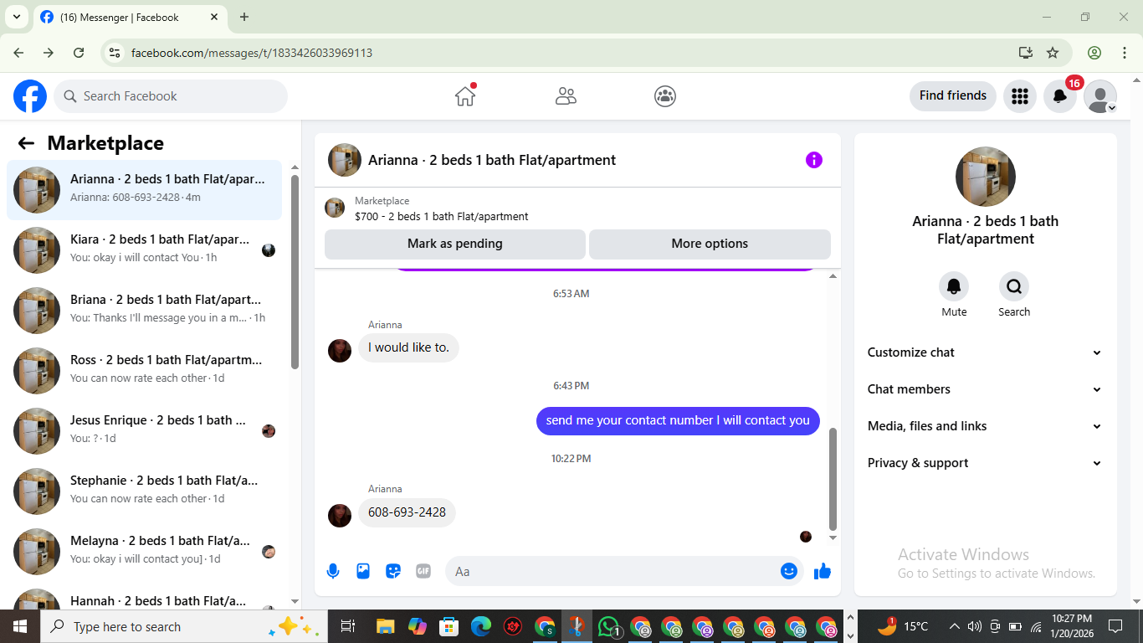This screenshot has height=643, width=1143.
Task: Expand Media, files and links section
Action: [x=986, y=426]
